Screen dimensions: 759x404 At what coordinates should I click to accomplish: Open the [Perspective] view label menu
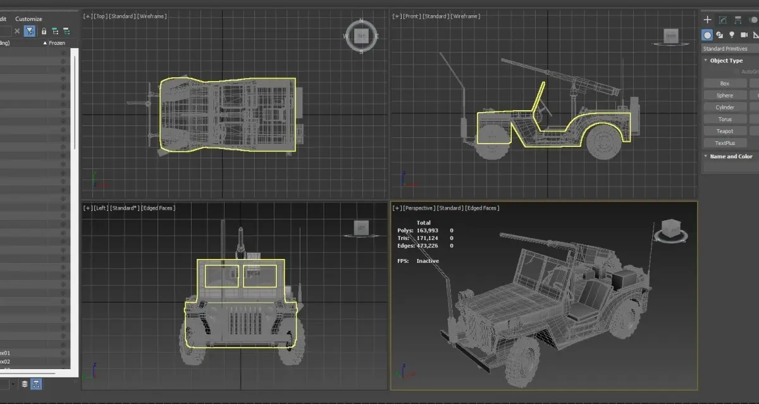coord(419,208)
